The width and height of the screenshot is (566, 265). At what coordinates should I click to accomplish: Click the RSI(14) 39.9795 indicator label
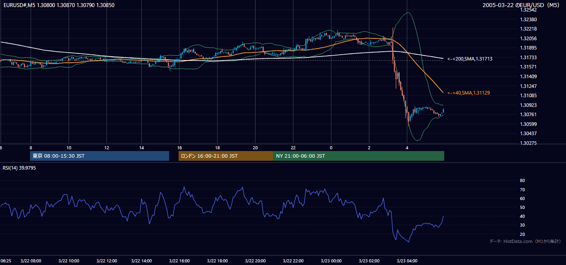pos(19,168)
